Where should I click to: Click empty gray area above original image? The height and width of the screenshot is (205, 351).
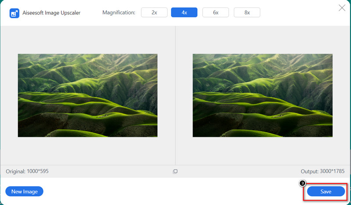point(87,40)
